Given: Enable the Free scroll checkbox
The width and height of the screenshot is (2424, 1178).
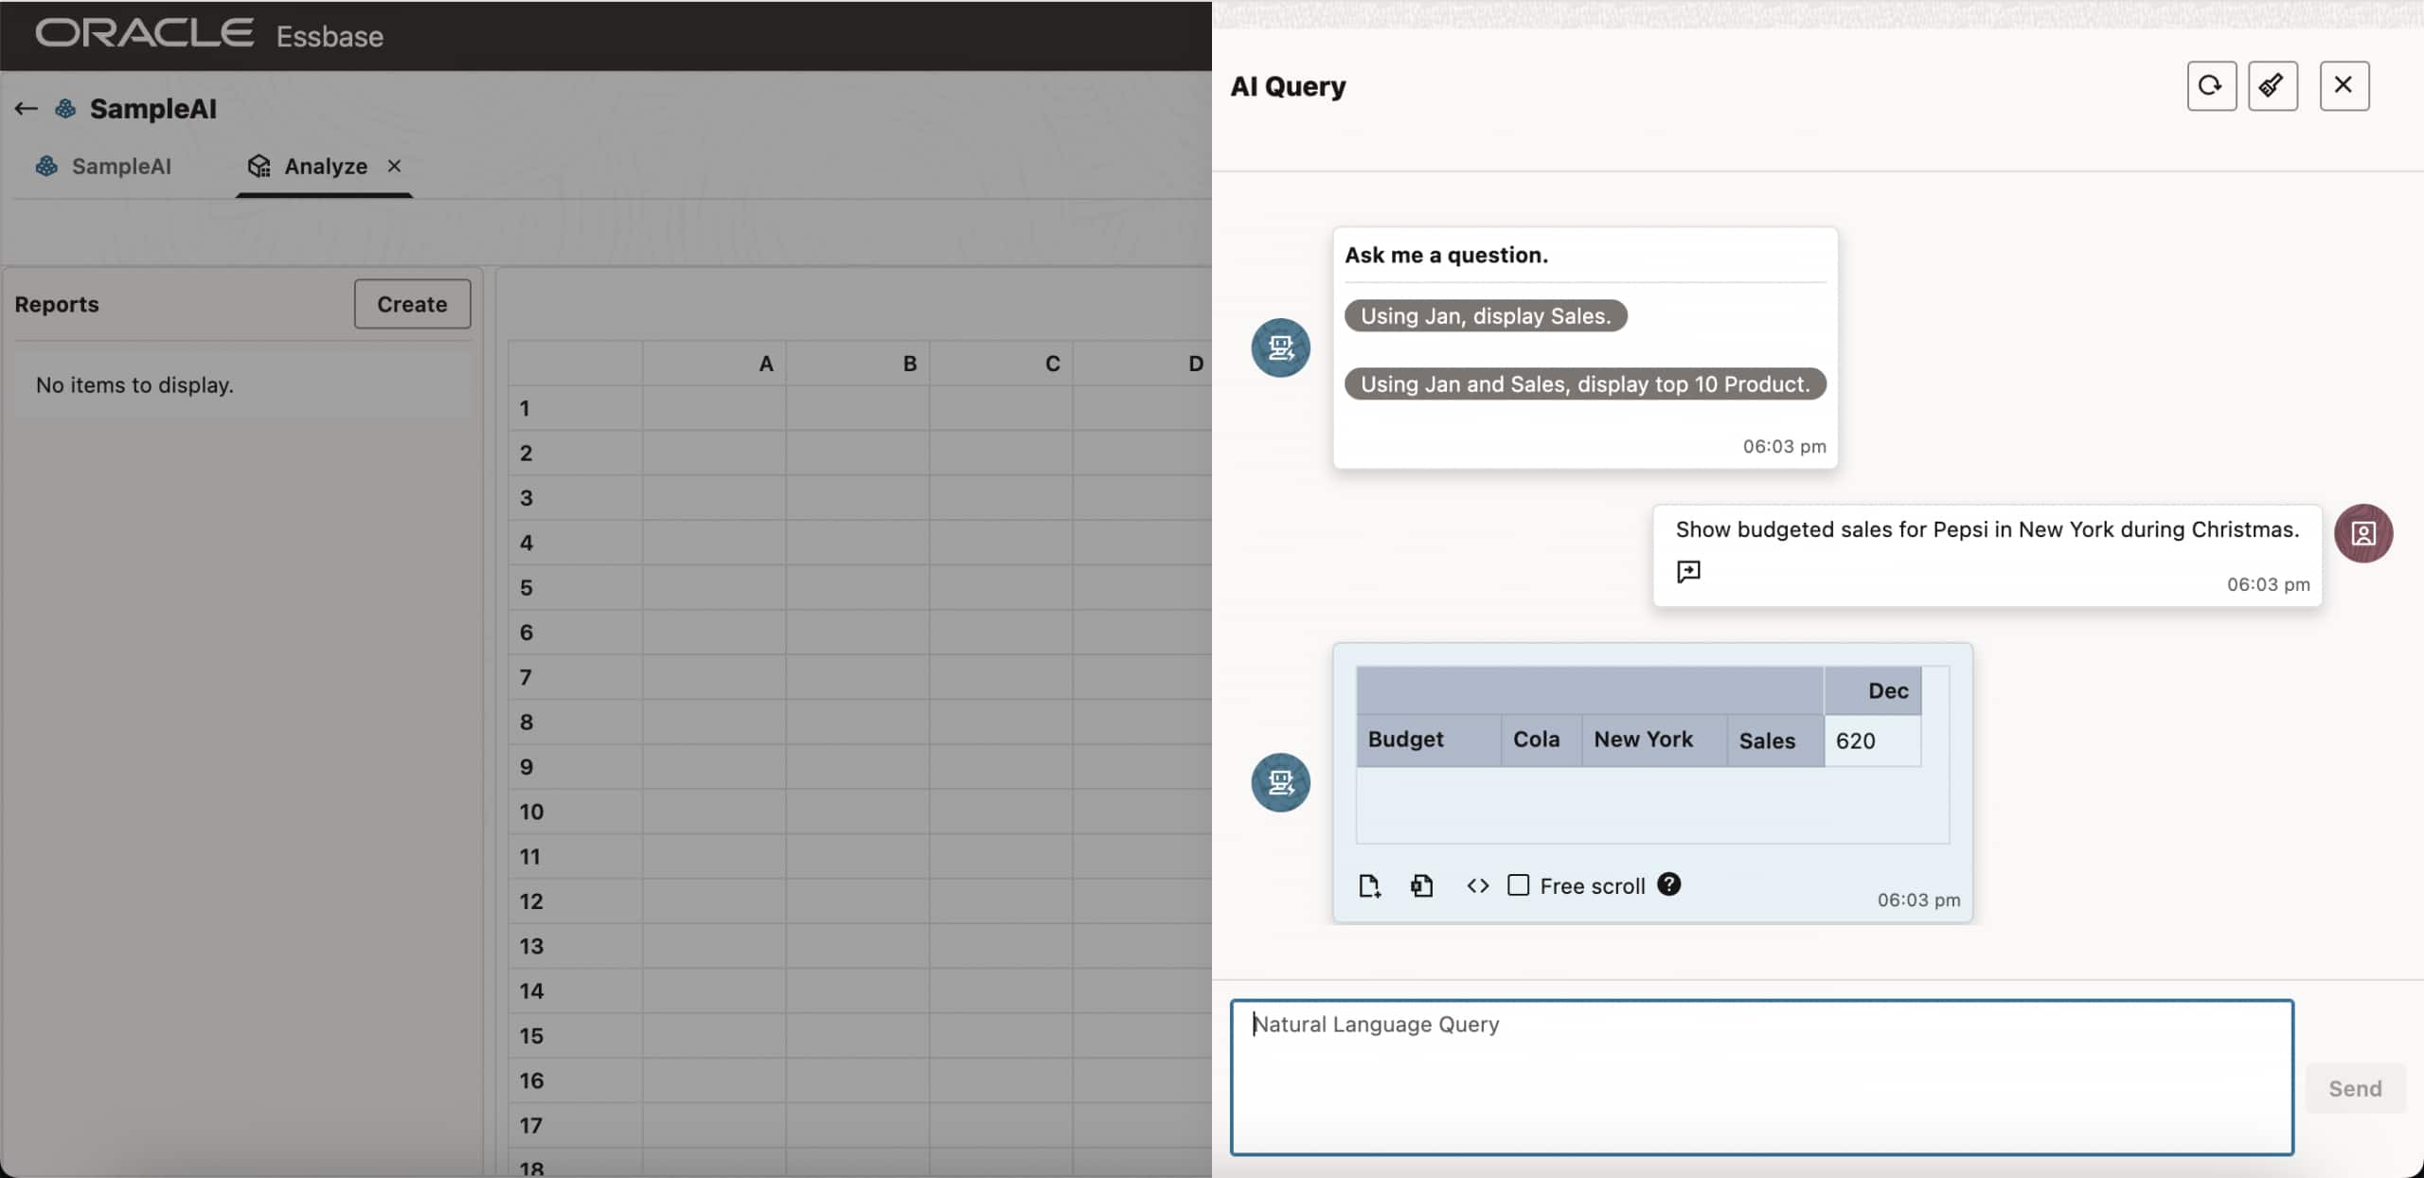Looking at the screenshot, I should (1519, 884).
